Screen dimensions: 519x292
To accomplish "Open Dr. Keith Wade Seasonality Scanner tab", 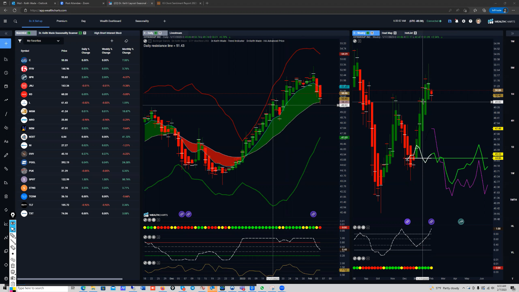I will (x=58, y=33).
